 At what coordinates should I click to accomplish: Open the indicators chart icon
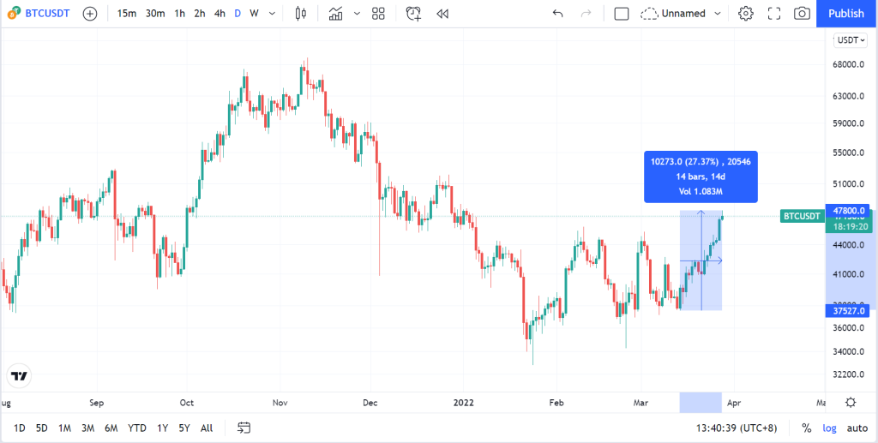pos(336,14)
